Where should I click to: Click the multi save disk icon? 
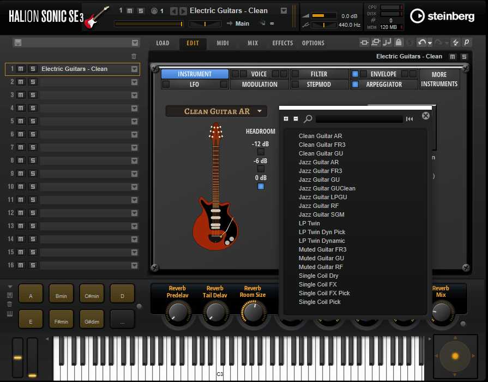tap(18, 43)
